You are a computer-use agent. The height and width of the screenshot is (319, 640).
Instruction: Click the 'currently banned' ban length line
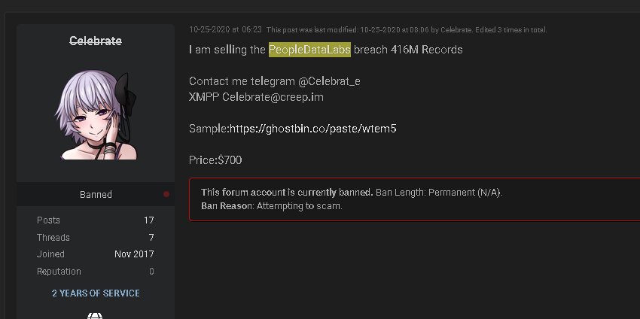point(352,192)
